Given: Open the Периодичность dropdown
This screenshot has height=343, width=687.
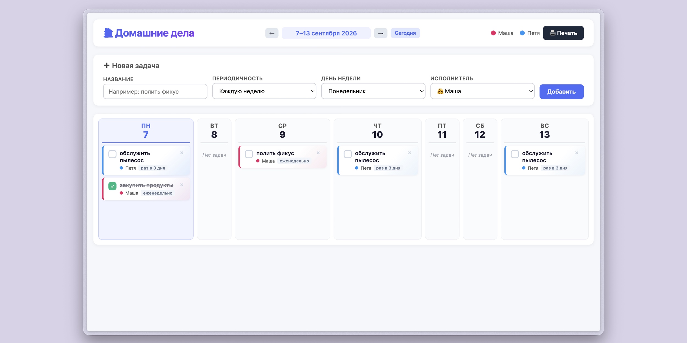Looking at the screenshot, I should tap(264, 91).
